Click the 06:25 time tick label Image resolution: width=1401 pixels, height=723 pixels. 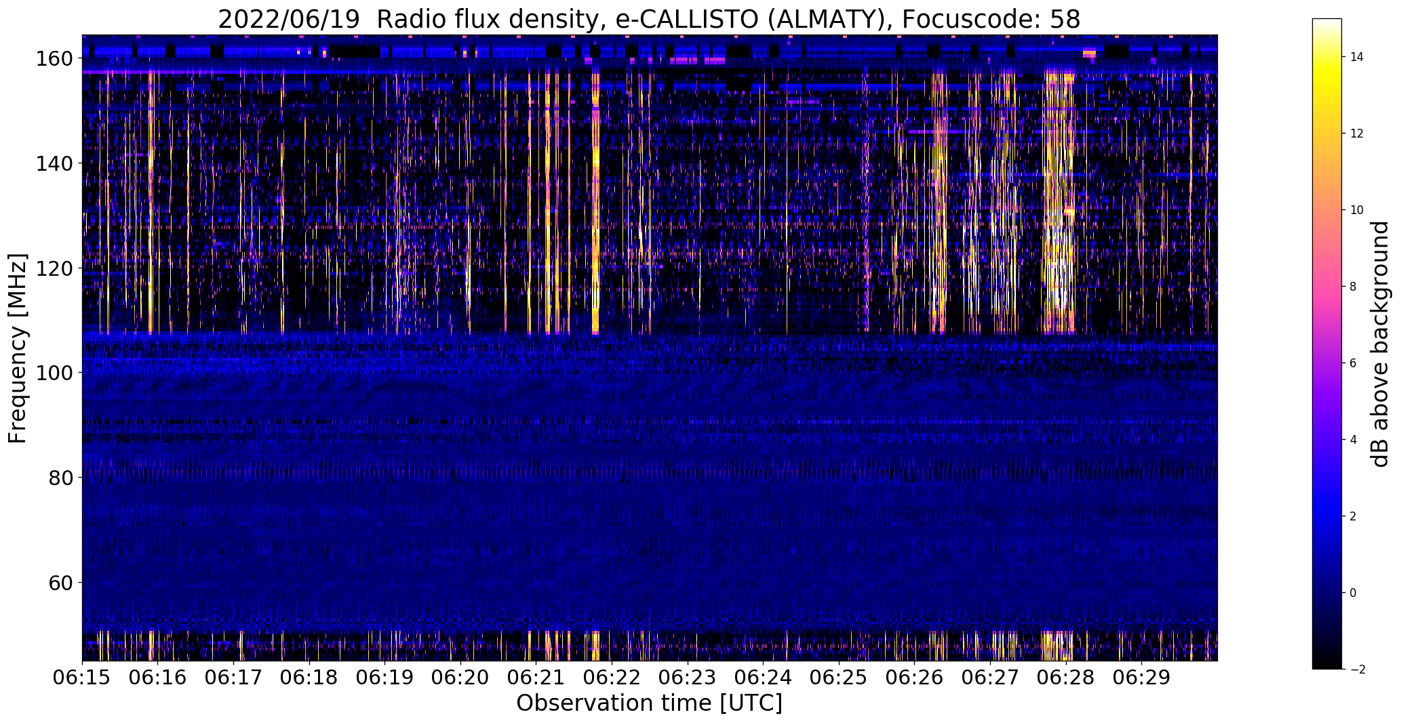tap(839, 677)
